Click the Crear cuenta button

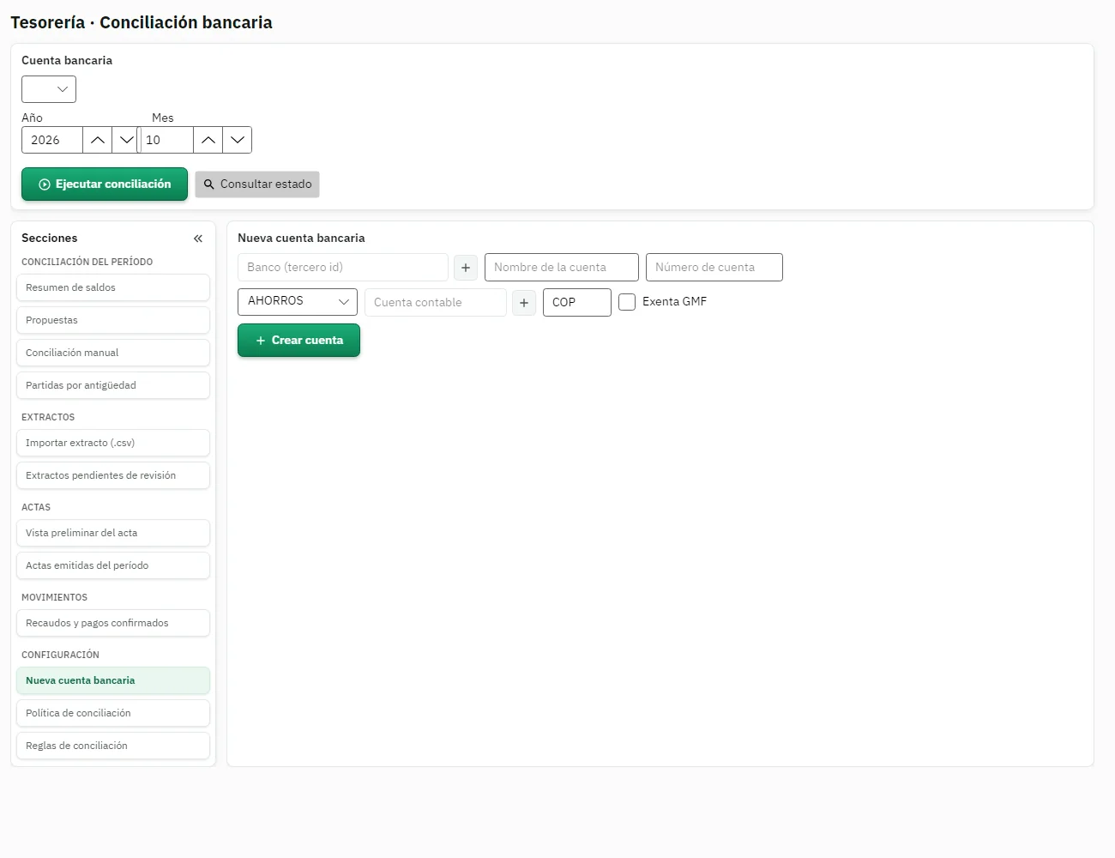click(298, 341)
